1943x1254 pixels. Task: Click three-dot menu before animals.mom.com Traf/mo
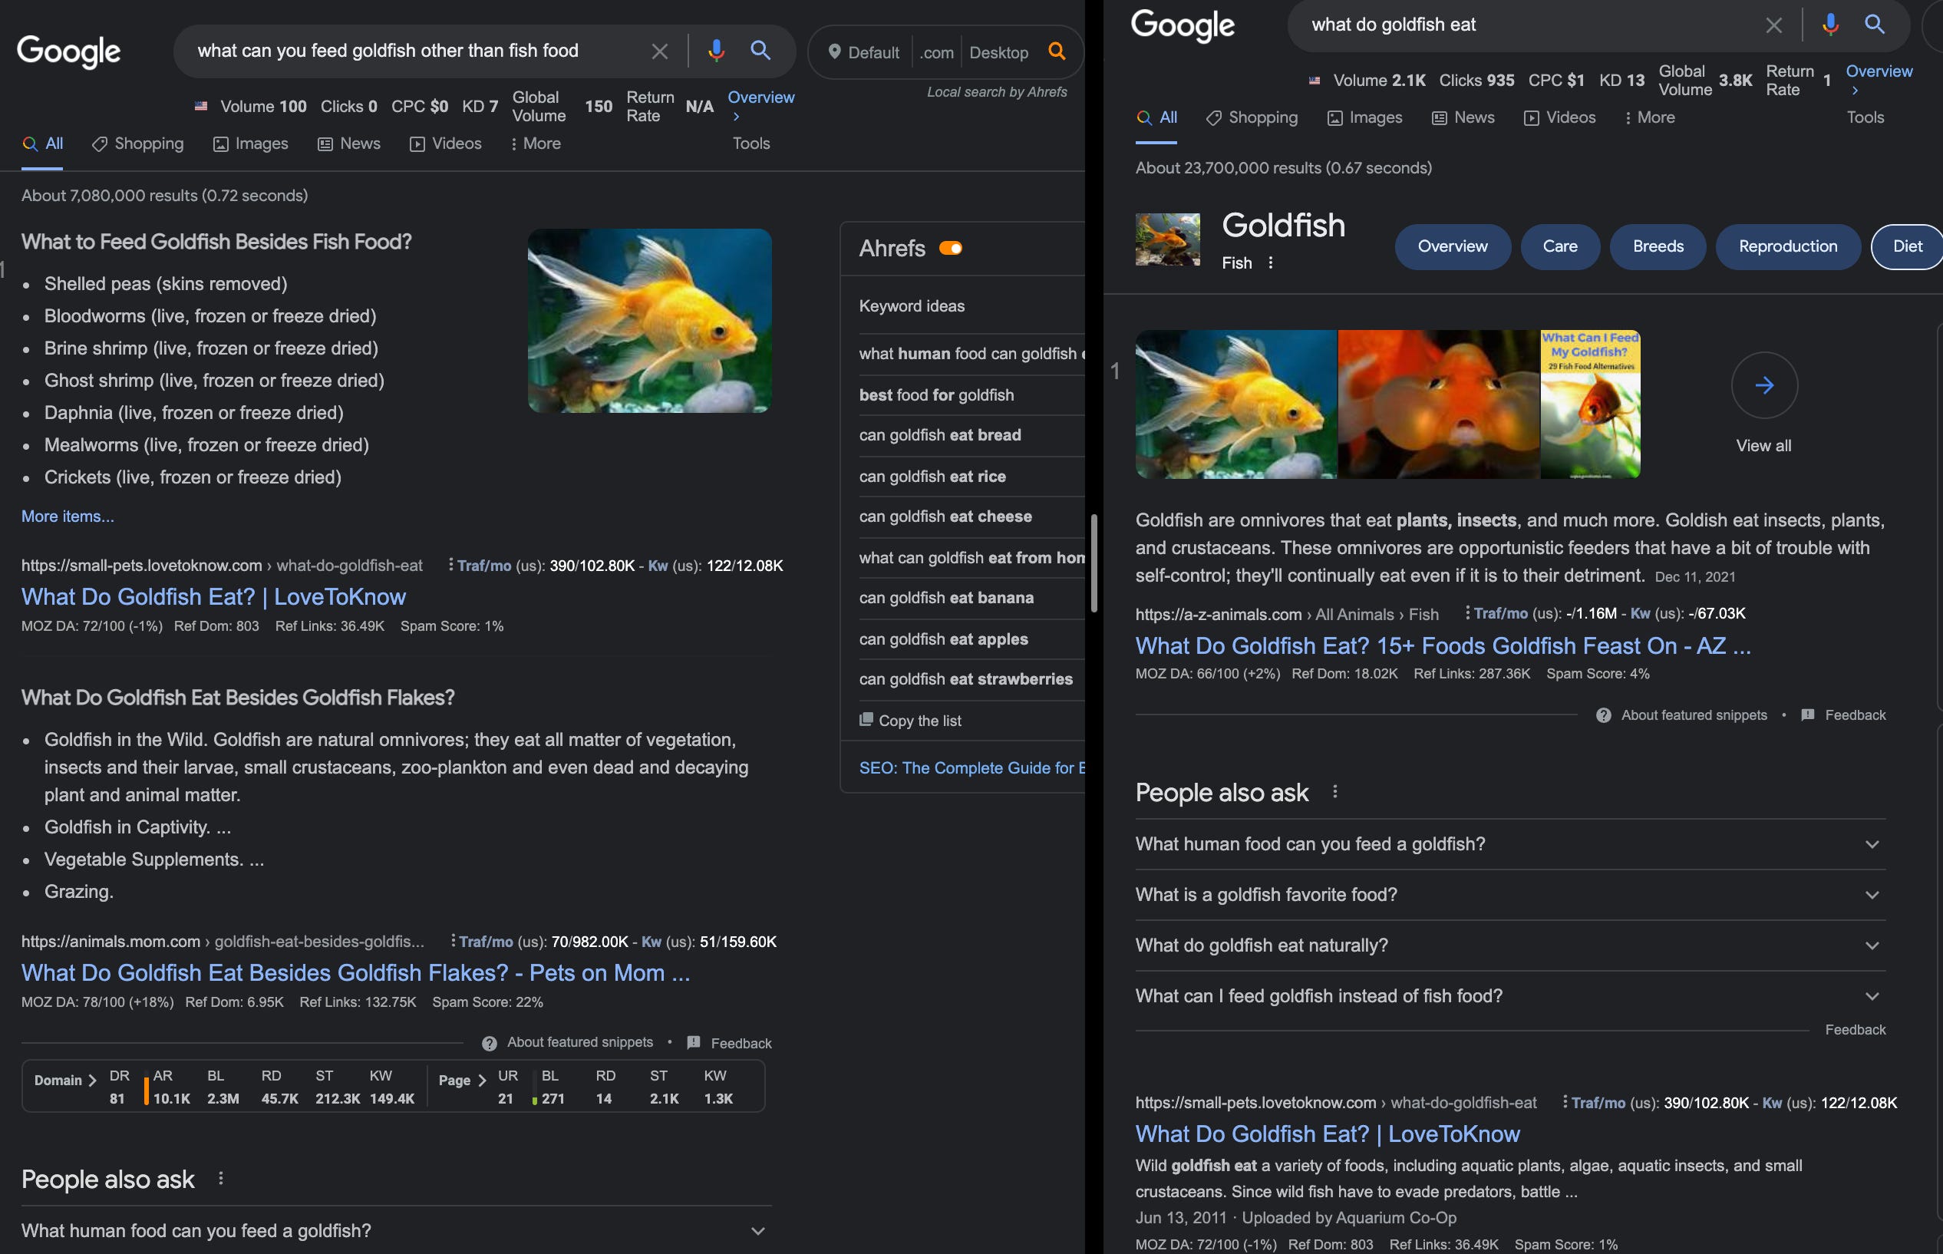tap(453, 941)
